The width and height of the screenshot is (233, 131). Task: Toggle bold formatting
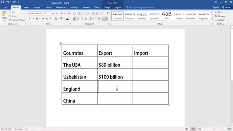(29, 19)
